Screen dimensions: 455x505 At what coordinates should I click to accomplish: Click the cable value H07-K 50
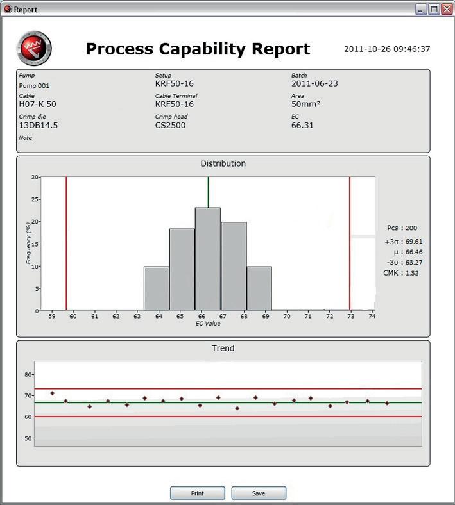(37, 104)
